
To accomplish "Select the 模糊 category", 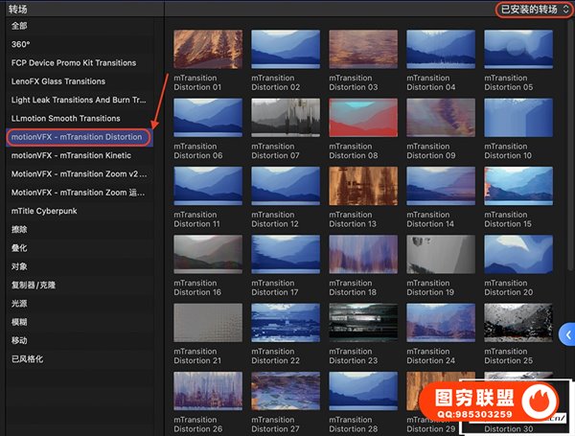I will [20, 322].
